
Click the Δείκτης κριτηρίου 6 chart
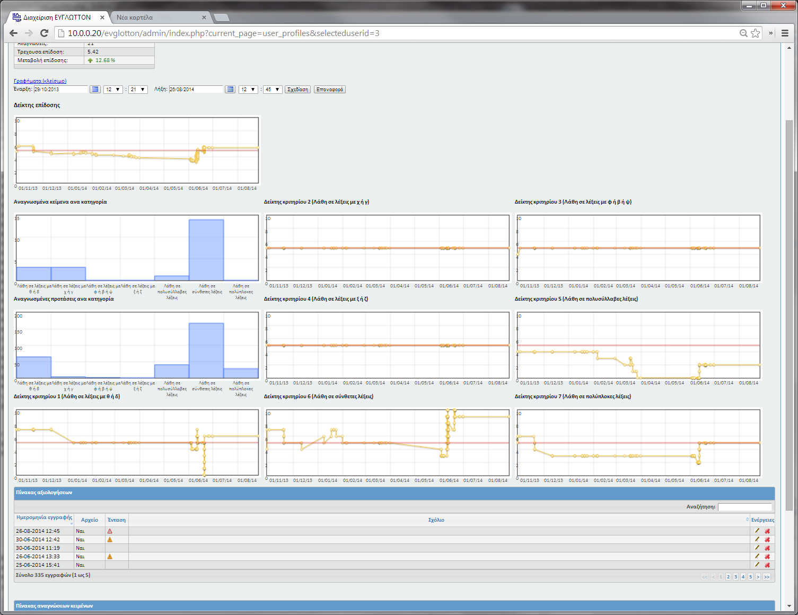click(388, 443)
